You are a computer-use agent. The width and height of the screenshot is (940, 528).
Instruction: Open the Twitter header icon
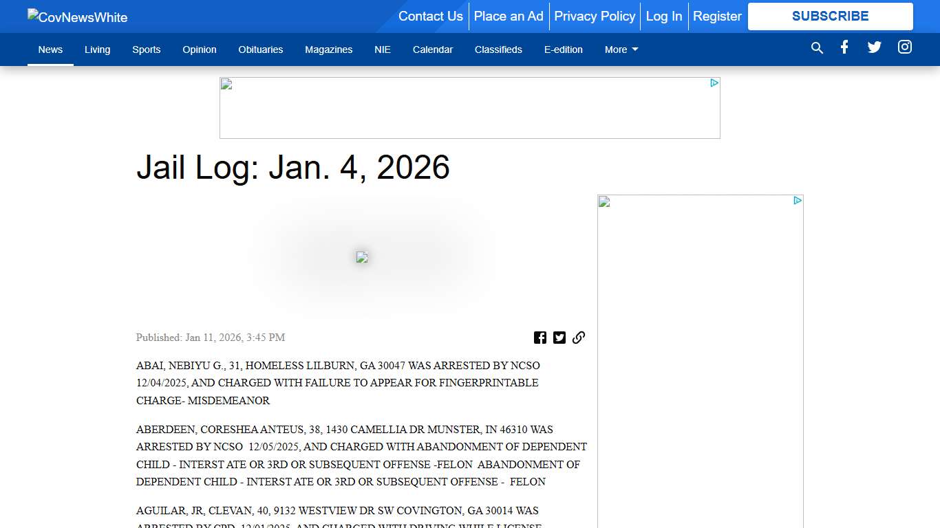875,47
